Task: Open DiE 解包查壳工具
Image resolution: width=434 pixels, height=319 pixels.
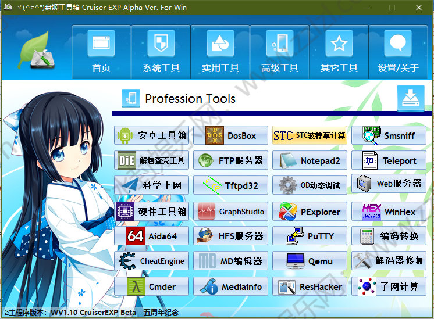Action: (152, 160)
